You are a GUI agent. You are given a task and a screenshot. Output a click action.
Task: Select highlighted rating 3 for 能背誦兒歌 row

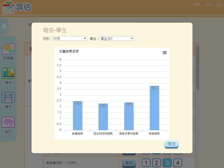(x=167, y=163)
